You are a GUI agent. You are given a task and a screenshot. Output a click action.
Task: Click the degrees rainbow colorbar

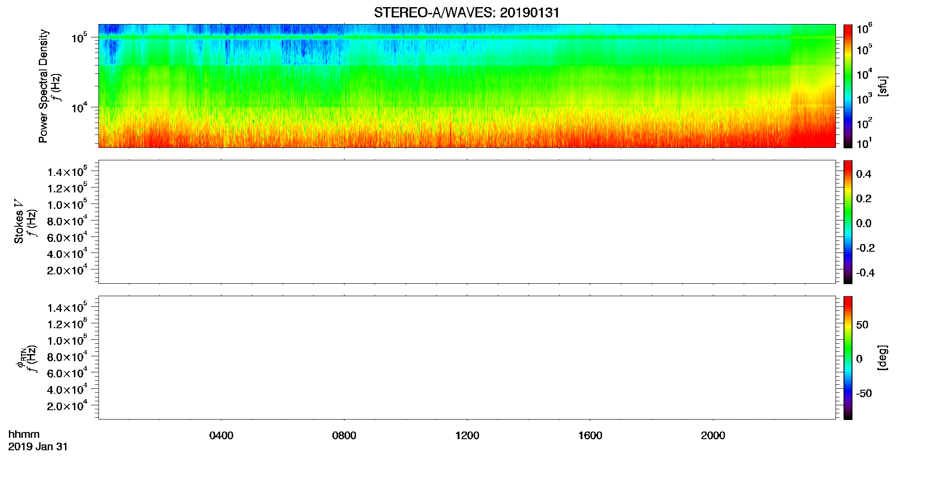coord(848,358)
